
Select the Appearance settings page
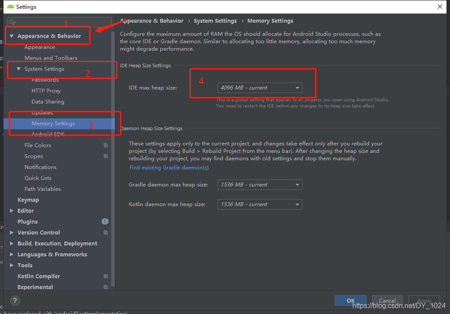click(39, 47)
